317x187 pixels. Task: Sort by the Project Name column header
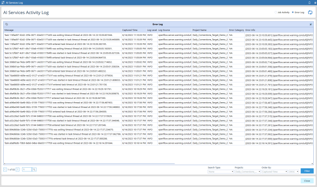click(x=210, y=30)
